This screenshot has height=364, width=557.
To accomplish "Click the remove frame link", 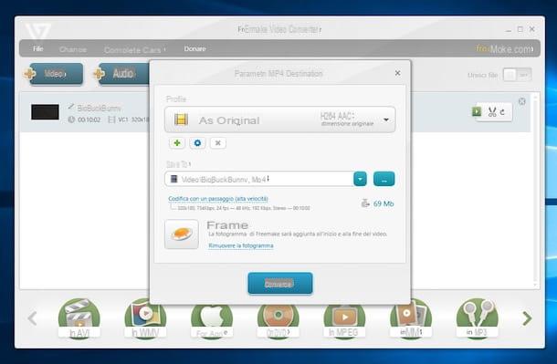I will coord(241,245).
